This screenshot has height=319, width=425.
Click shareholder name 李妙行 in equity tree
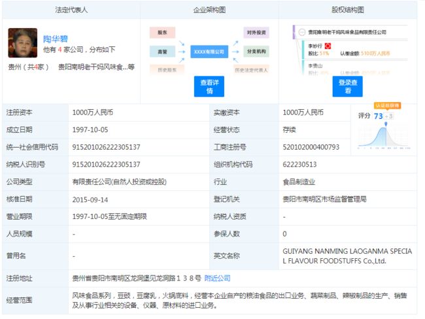coord(315,46)
